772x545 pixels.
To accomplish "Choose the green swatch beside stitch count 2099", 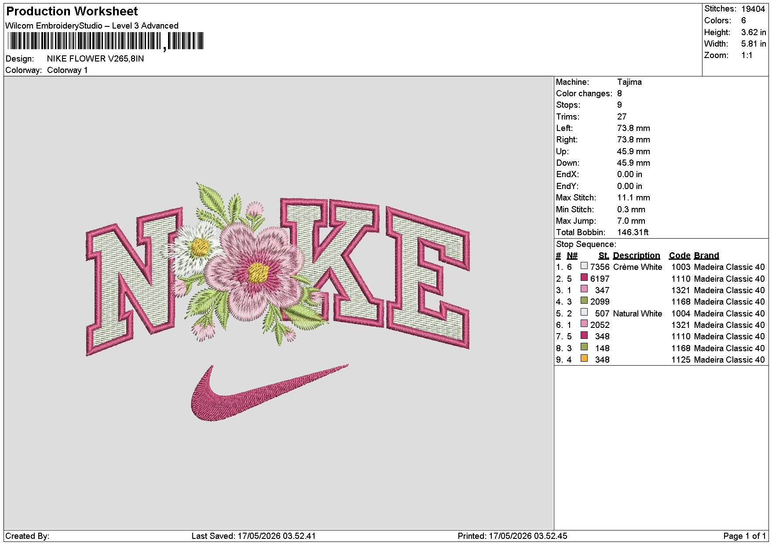I will [x=584, y=301].
